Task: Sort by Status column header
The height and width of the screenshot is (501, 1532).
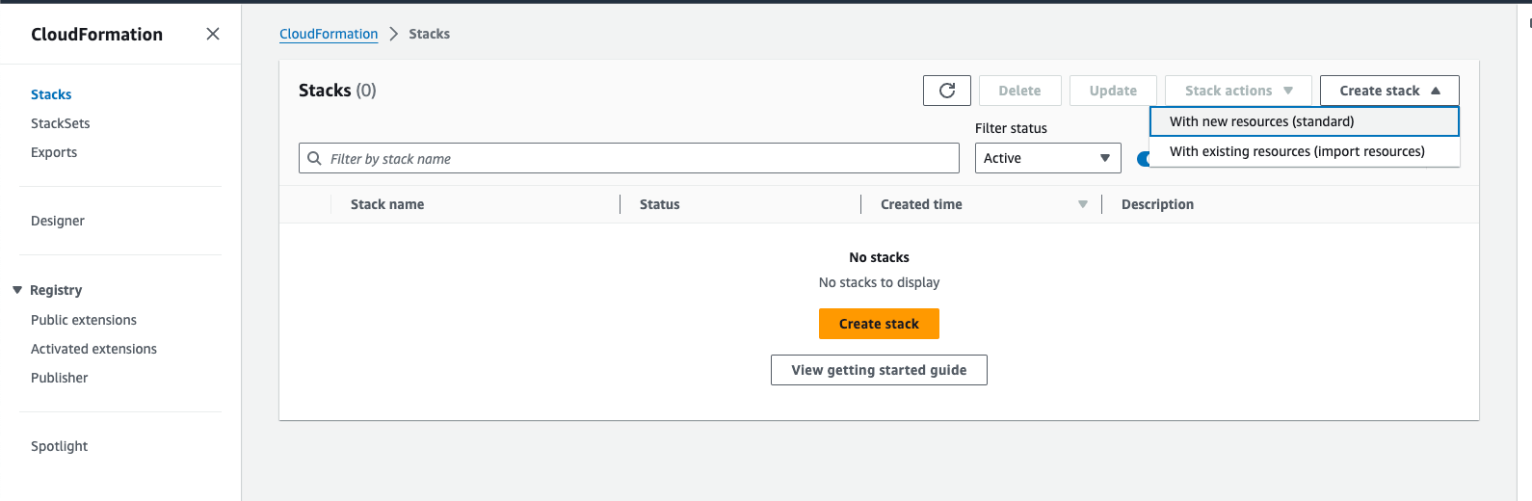Action: [660, 204]
